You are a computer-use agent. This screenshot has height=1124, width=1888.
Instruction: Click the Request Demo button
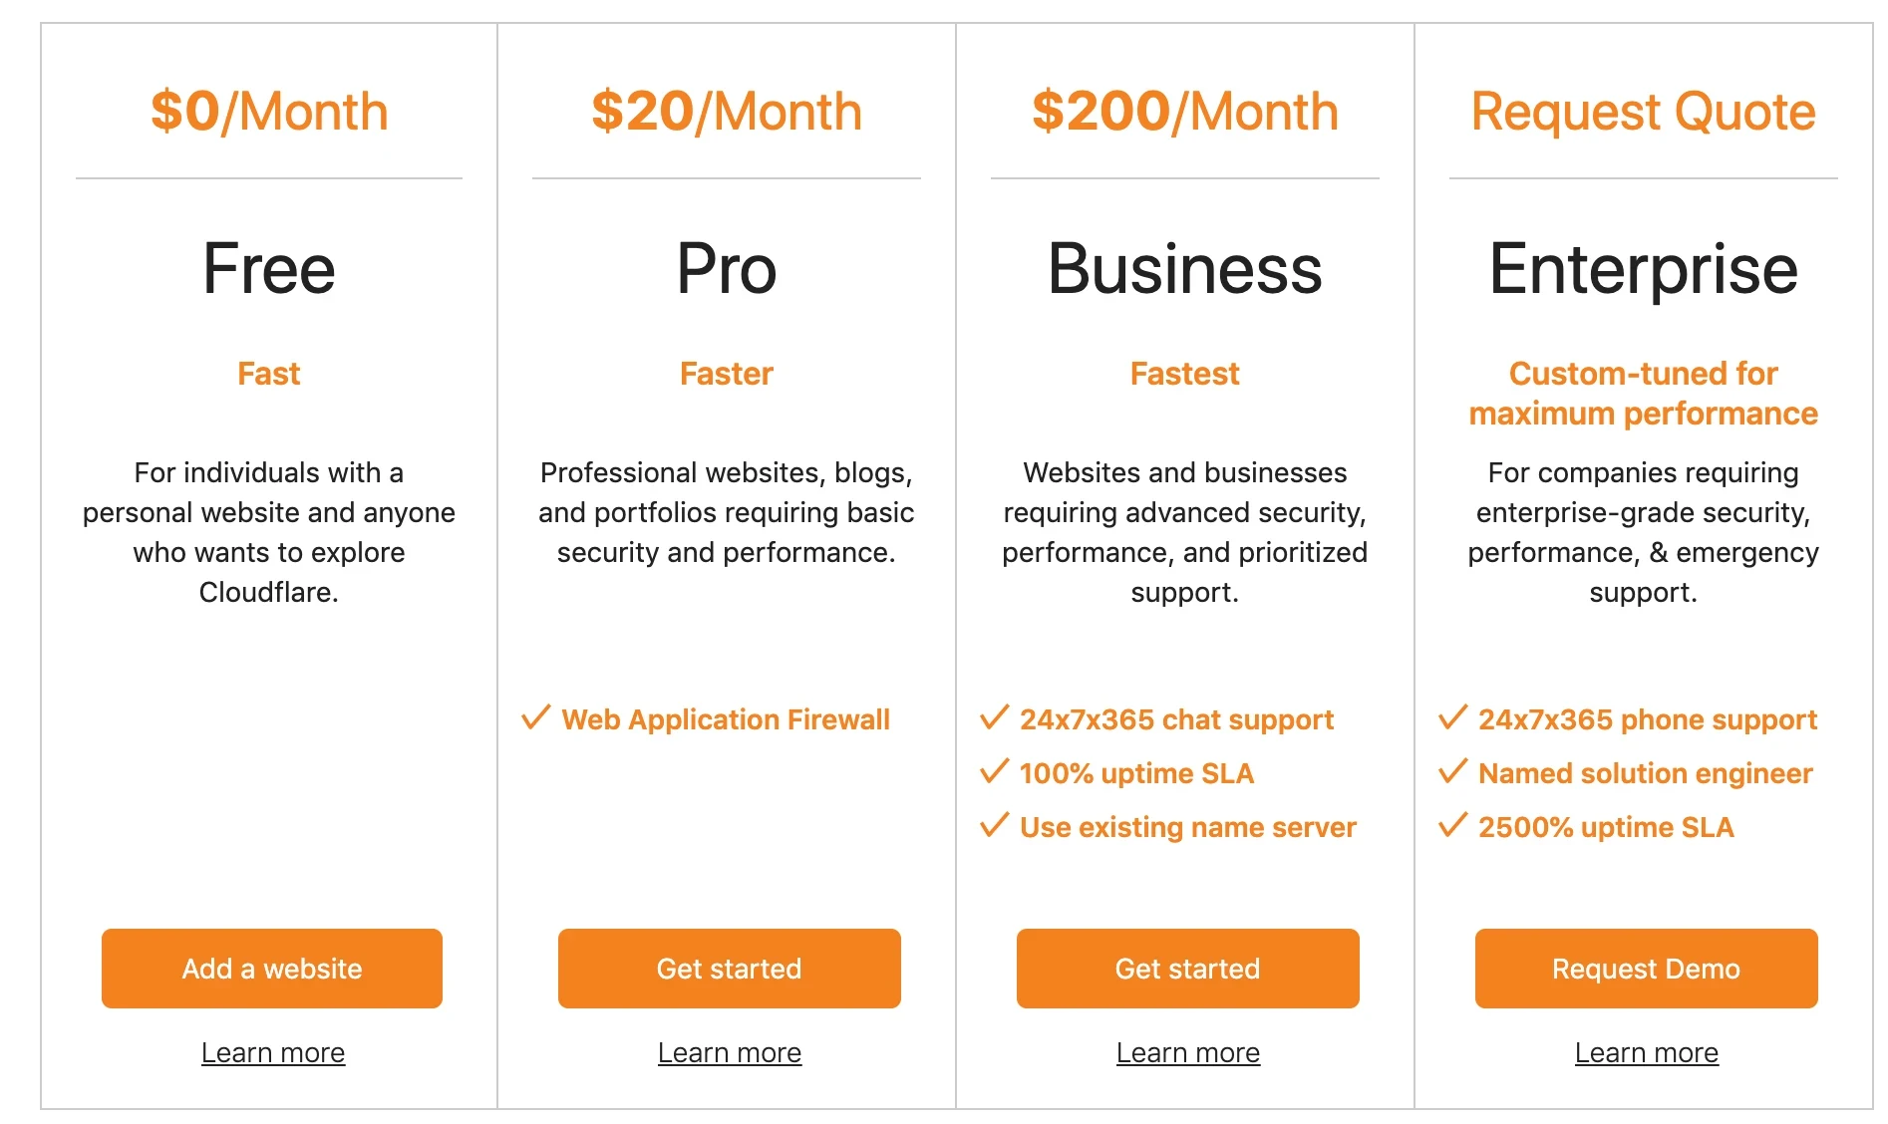point(1645,968)
